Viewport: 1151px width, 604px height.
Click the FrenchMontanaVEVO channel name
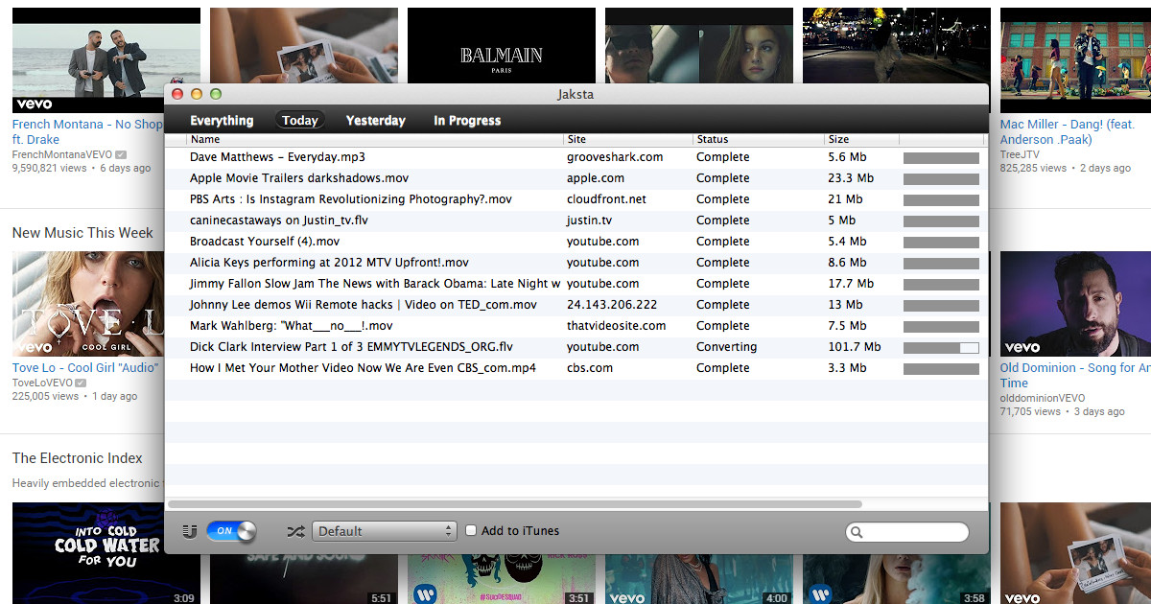click(62, 154)
